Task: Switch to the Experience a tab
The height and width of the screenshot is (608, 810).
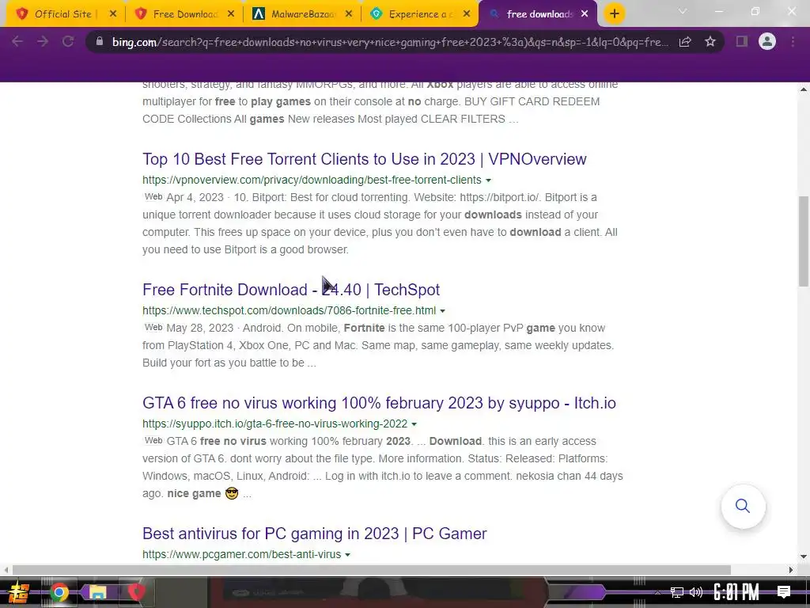Action: [421, 14]
